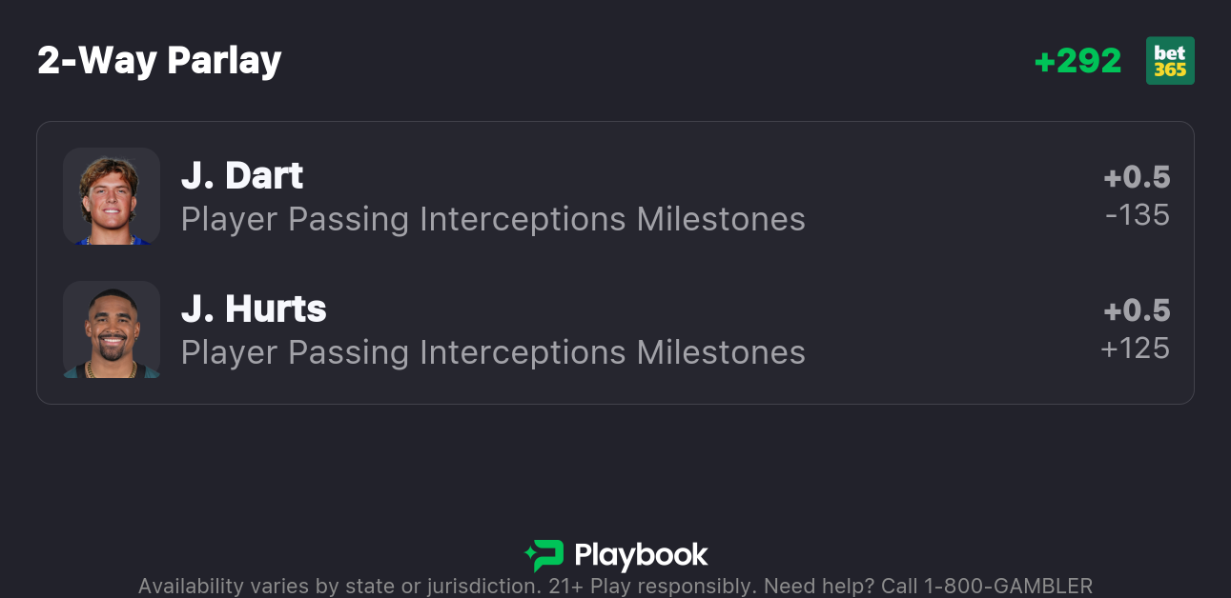Click the +0.5 line for J. Dart
Image resolution: width=1231 pixels, height=598 pixels.
coord(1137,177)
